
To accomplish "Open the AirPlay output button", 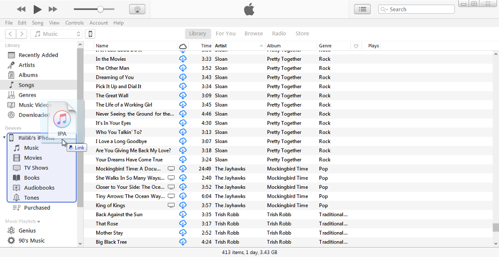I will 137,9.
